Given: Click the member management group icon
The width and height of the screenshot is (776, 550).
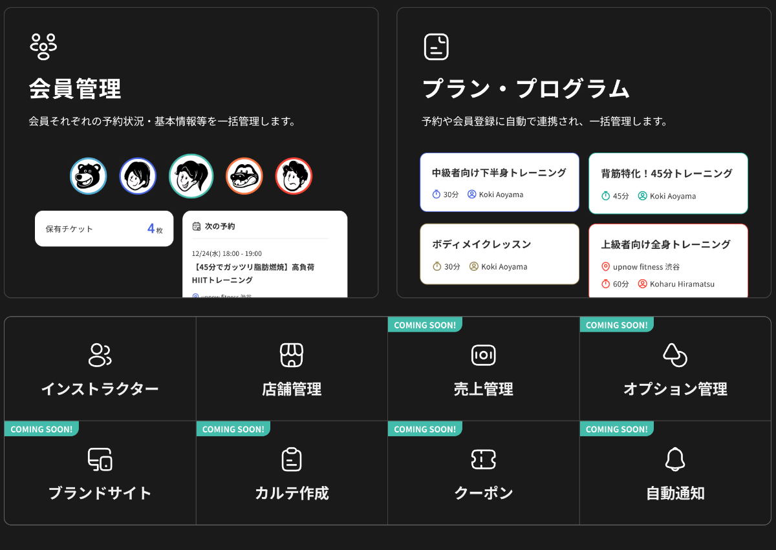Looking at the screenshot, I should 43,47.
